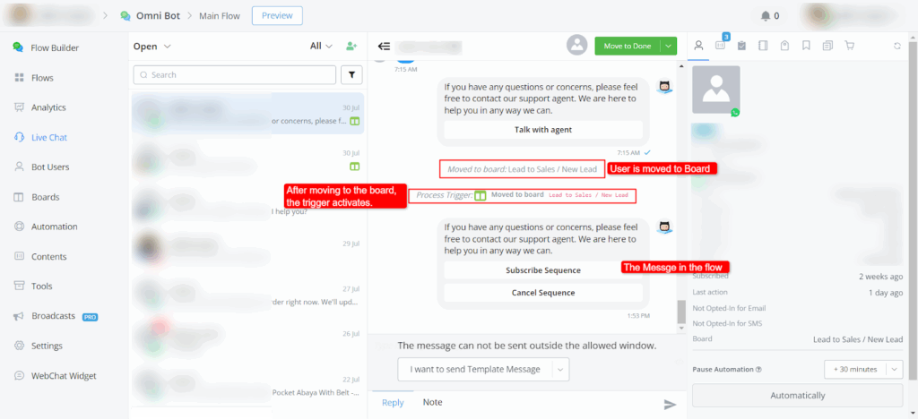The width and height of the screenshot is (918, 419).
Task: Open the filter icon beside search
Action: click(351, 75)
